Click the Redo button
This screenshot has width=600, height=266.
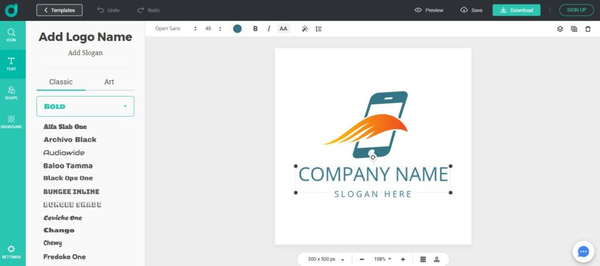tap(148, 11)
